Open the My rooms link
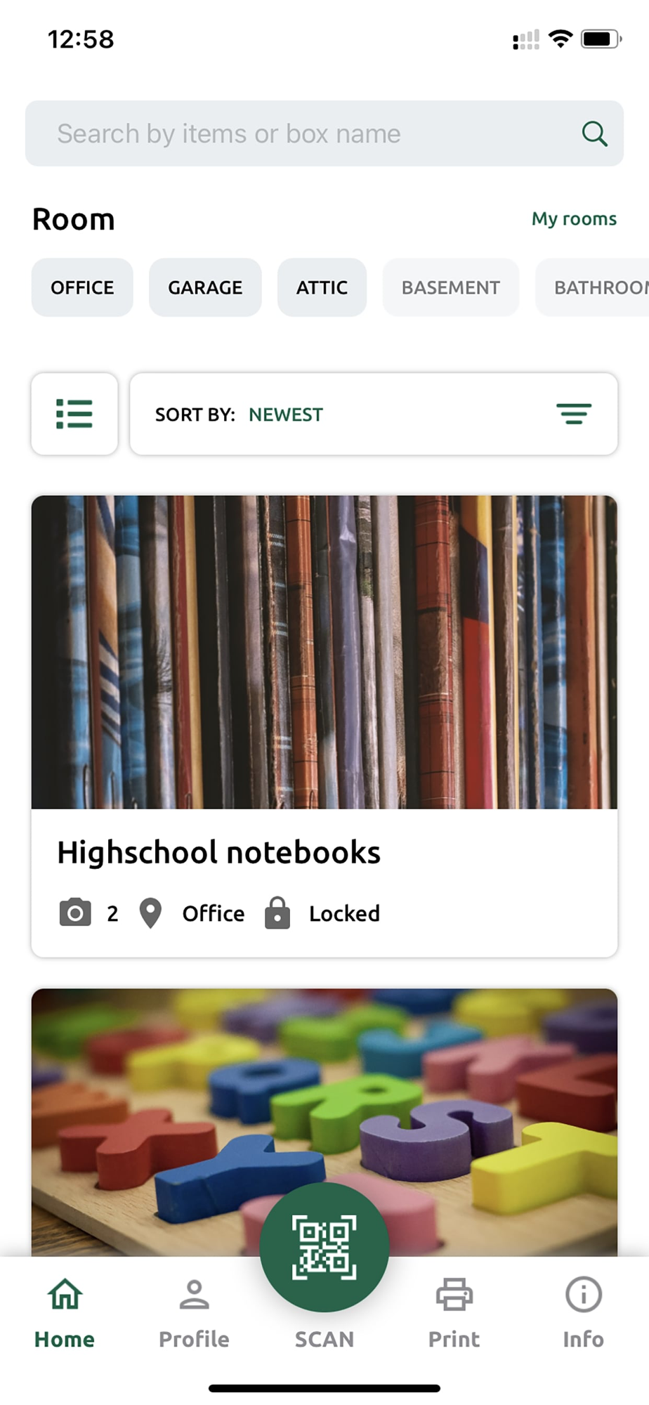The height and width of the screenshot is (1405, 649). click(574, 218)
